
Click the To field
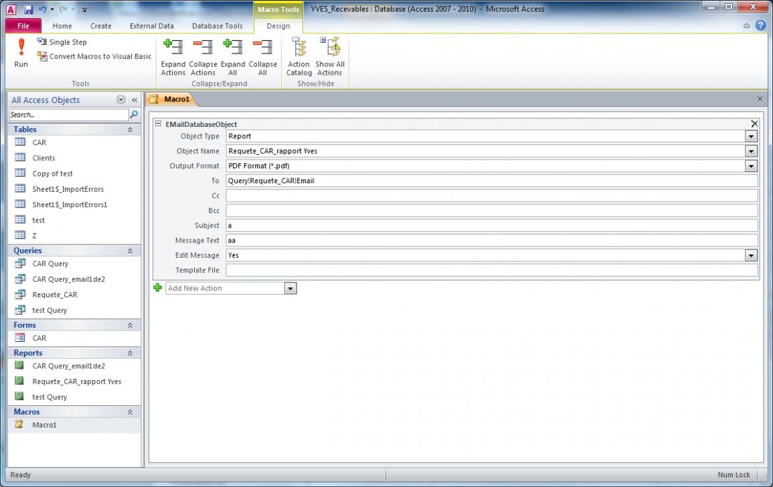491,180
